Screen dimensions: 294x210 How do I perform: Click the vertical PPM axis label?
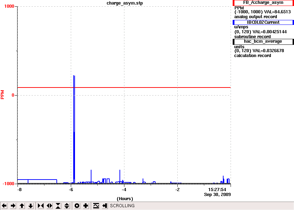(x=2, y=94)
